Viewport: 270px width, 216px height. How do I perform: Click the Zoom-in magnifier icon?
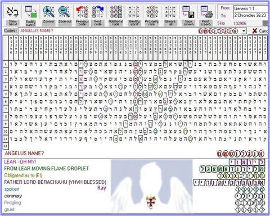pyautogui.click(x=48, y=12)
